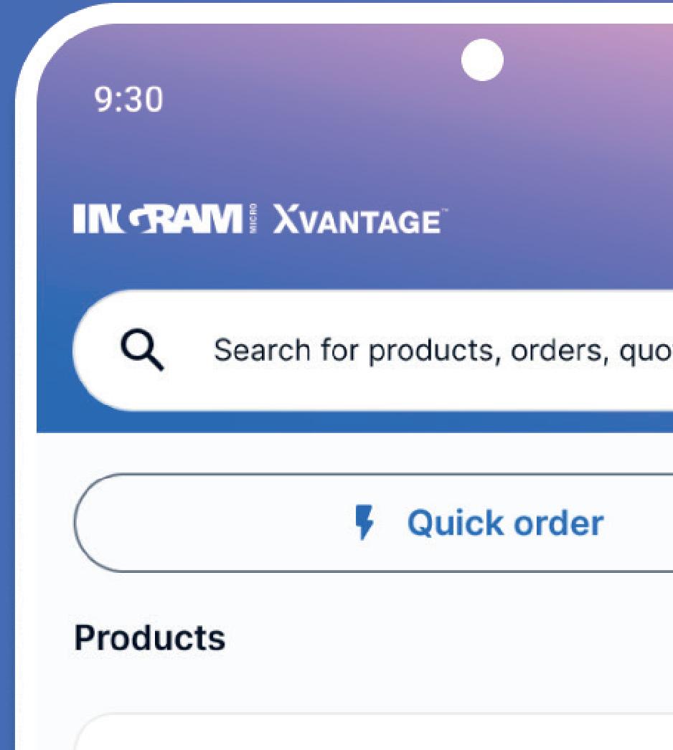Click the Xvantage logo wordmark
The height and width of the screenshot is (750, 673).
pyautogui.click(x=357, y=220)
